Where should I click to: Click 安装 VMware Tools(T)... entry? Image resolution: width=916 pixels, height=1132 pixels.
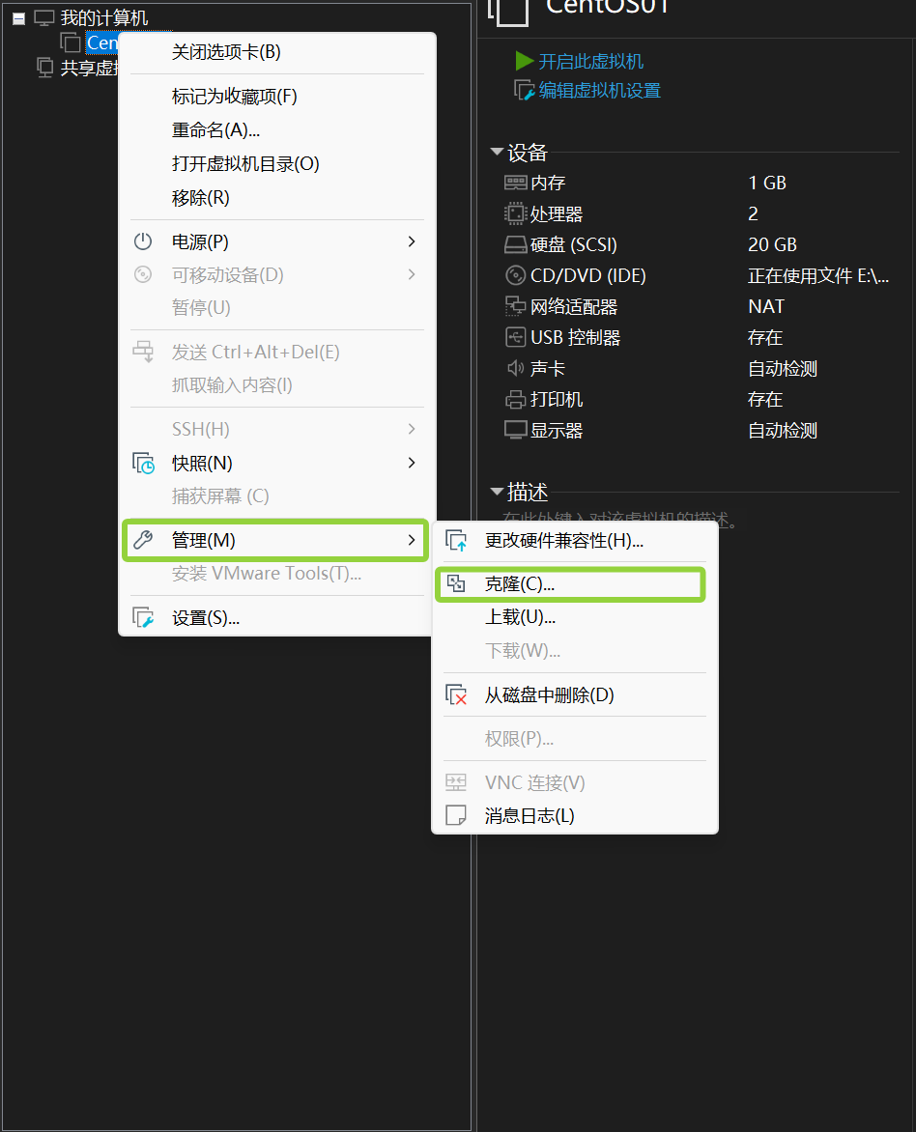point(267,573)
